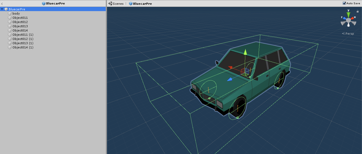Click the cube icon beside Object013 (1)
This screenshot has width=362, height=154.
(x=10, y=43)
